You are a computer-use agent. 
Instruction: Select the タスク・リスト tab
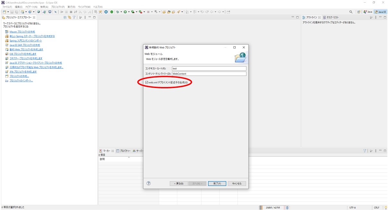point(331,17)
